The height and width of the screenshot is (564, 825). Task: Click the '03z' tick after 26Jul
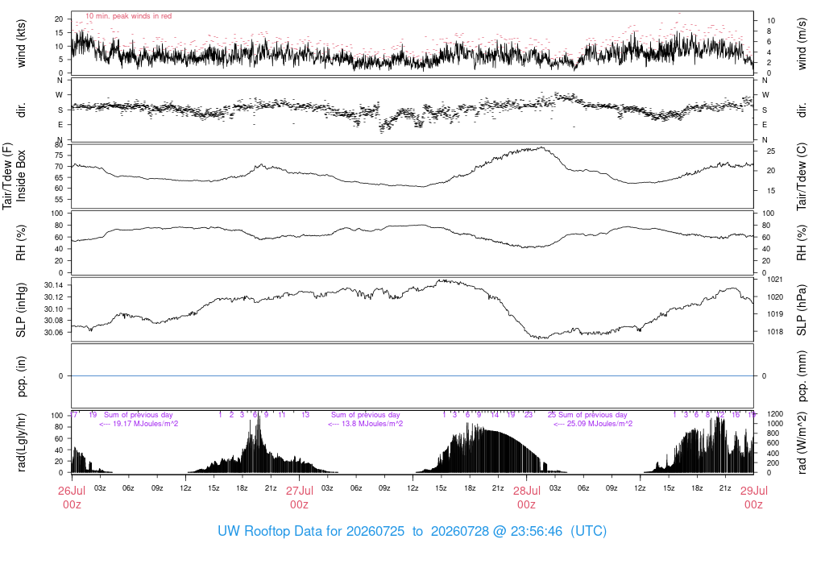(100, 488)
